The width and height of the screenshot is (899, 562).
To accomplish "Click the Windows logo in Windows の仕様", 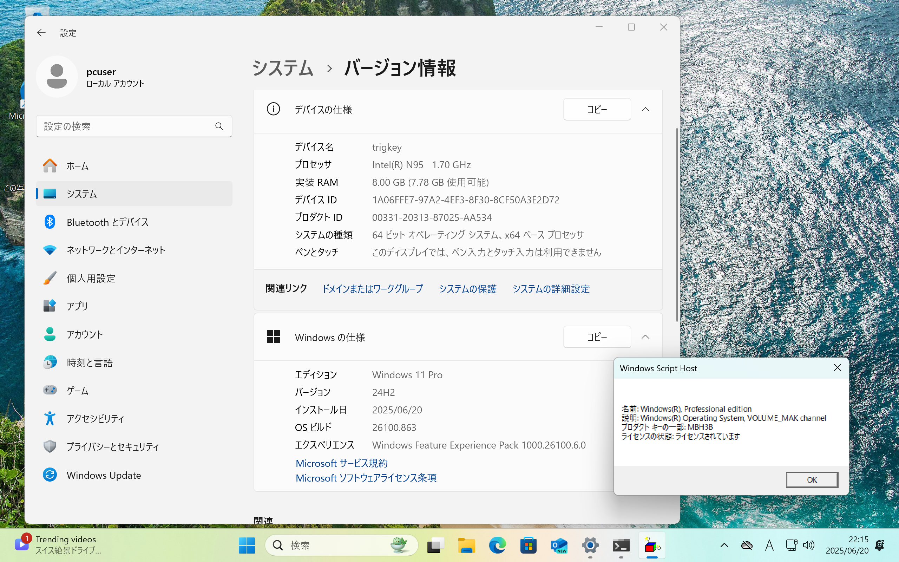I will [274, 336].
